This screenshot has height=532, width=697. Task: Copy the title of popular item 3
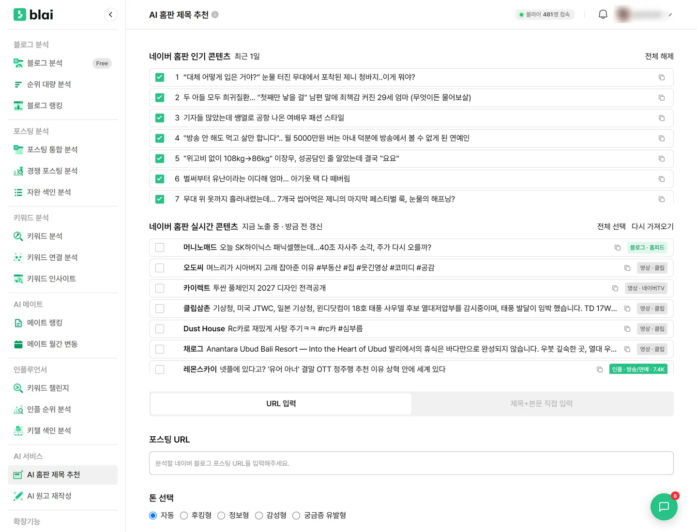pos(662,118)
